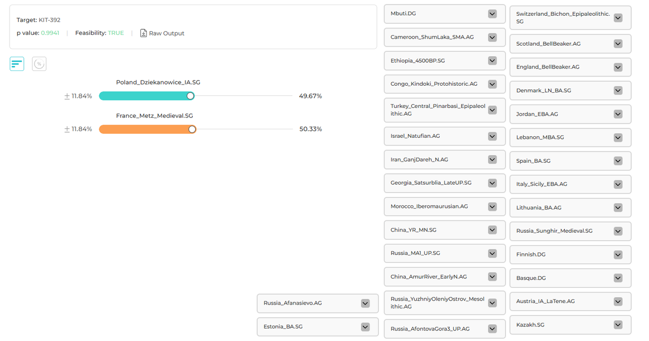Click the Lithuania_BA.AG entry
Viewport: 649px width, 341px height.
[x=562, y=208]
